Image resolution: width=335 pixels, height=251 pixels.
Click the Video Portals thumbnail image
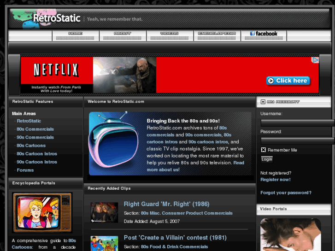[291, 234]
